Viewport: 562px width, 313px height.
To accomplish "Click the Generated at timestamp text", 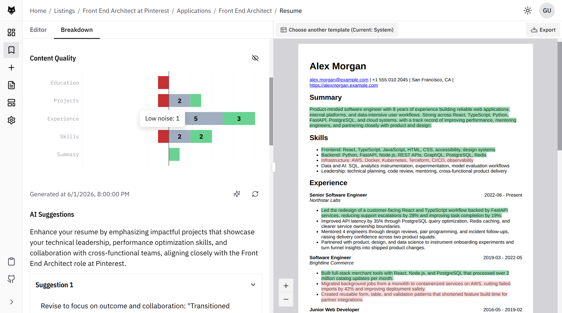I will pyautogui.click(x=80, y=194).
